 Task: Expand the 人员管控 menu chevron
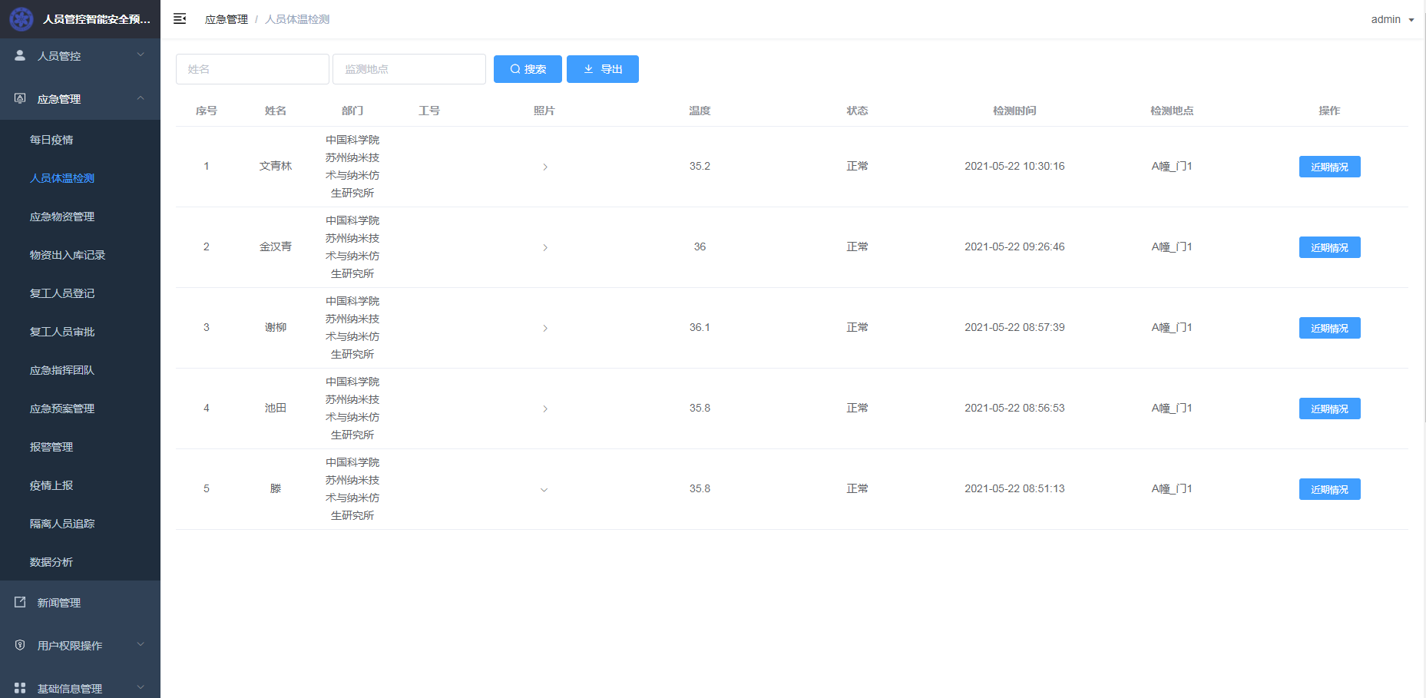[141, 55]
